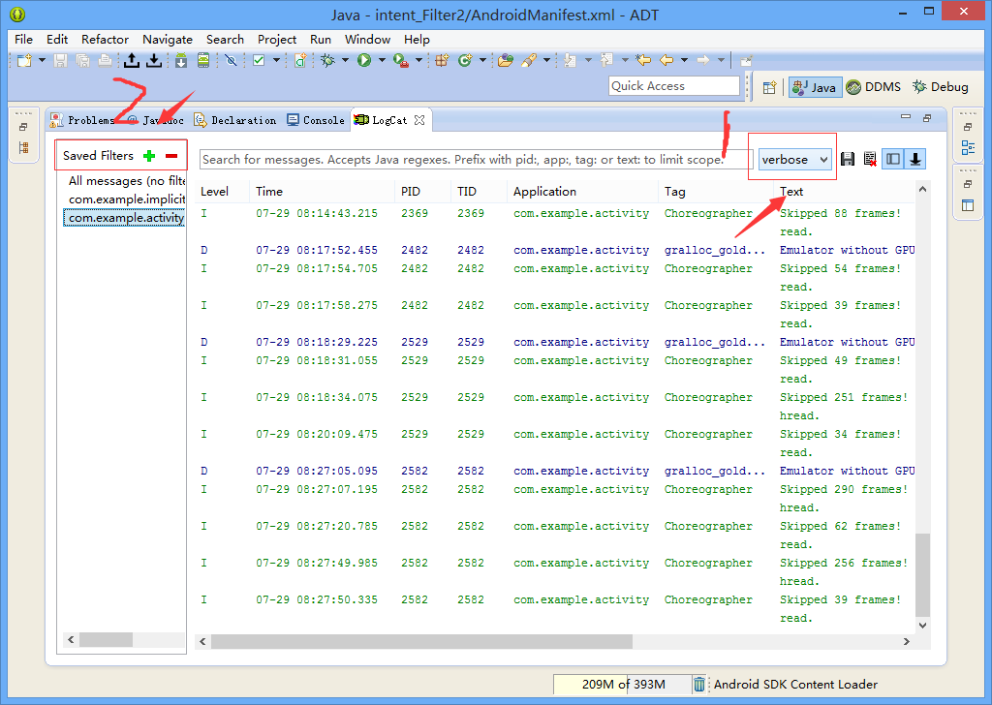
Task: Click the green checkmark toolbar icon
Action: click(259, 61)
